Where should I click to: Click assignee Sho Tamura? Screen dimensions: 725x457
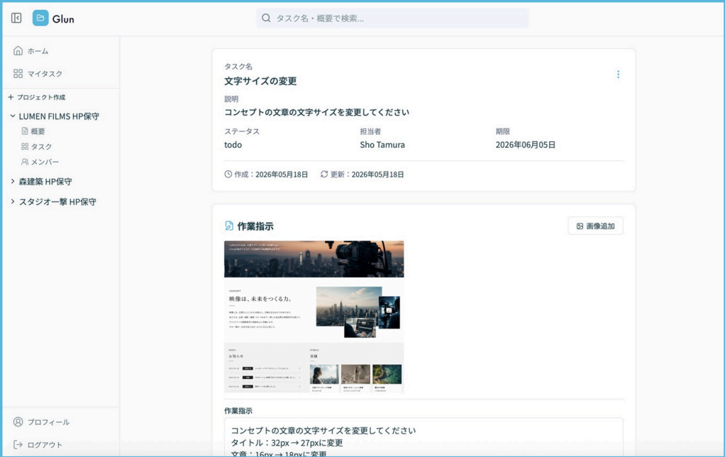coord(382,145)
